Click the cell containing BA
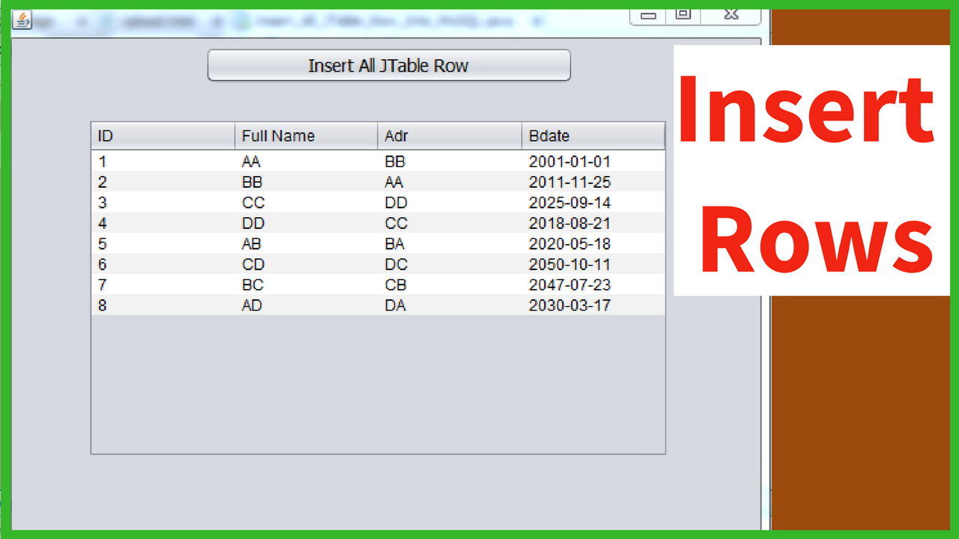 (396, 243)
